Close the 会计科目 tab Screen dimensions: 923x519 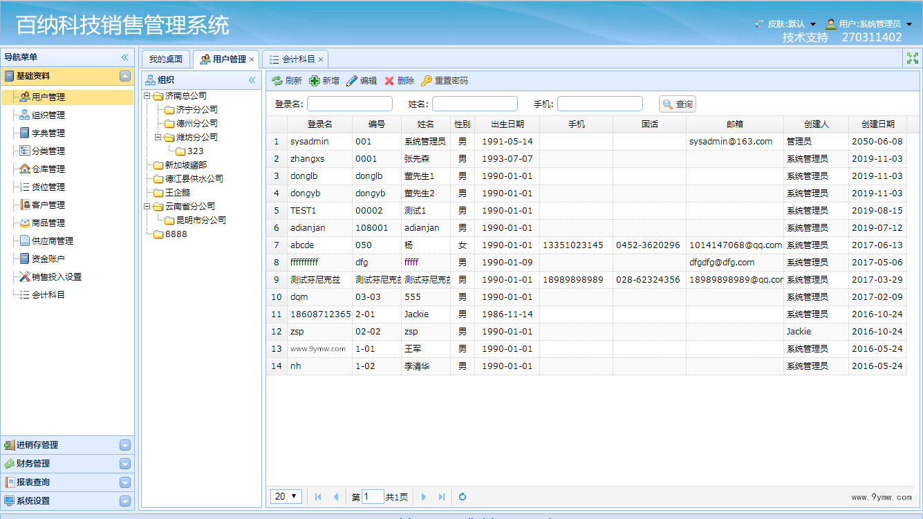[x=321, y=59]
